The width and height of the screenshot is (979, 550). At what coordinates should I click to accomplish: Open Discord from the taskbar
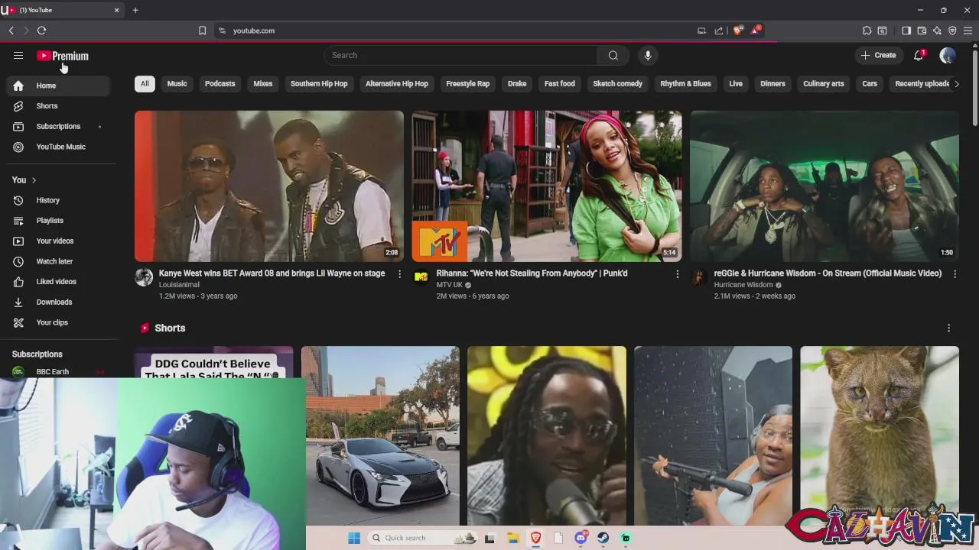[x=581, y=538]
